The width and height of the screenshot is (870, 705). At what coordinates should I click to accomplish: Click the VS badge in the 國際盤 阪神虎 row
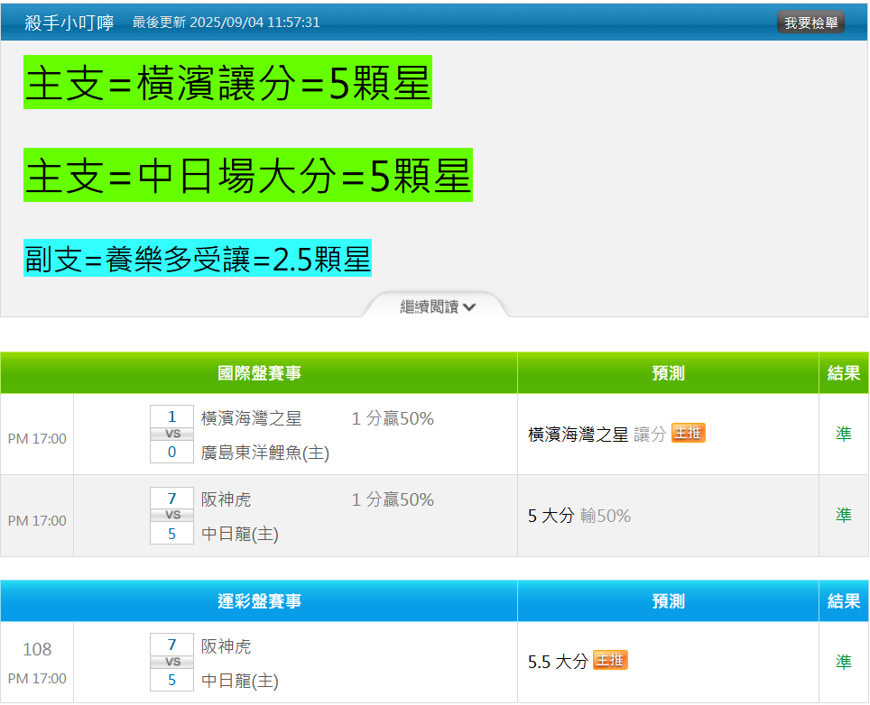coord(172,516)
